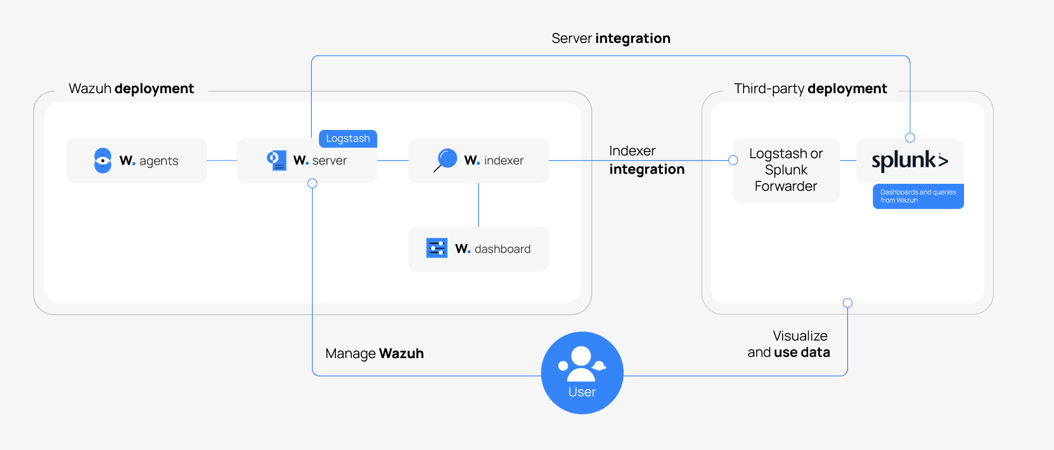Click the W. agents node label
This screenshot has width=1054, height=450.
click(149, 161)
